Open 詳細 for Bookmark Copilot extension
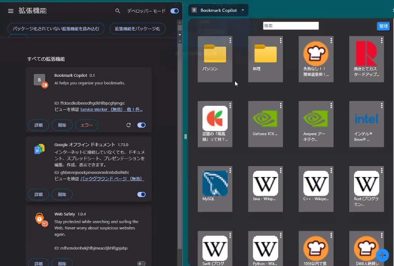The image size is (394, 266). [38, 125]
